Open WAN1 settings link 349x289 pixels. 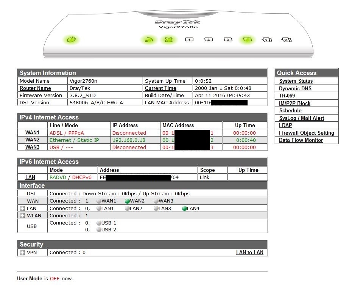tap(32, 132)
